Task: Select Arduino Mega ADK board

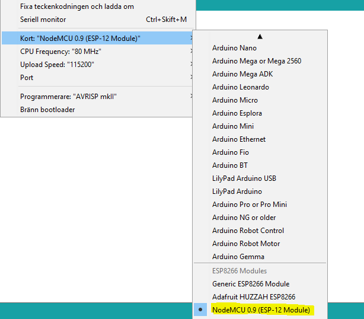Action: (x=260, y=74)
